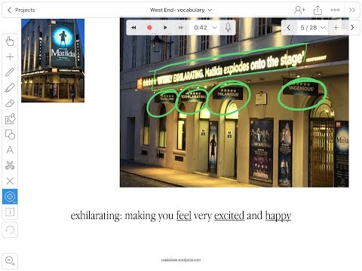Select the highlighter tool
This screenshot has height=271, width=362.
(x=10, y=88)
